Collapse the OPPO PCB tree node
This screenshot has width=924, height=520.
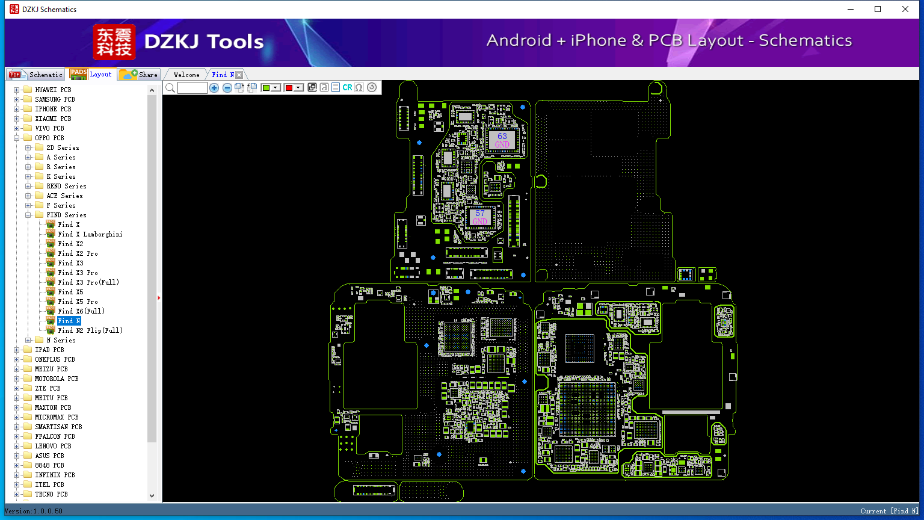coord(17,138)
